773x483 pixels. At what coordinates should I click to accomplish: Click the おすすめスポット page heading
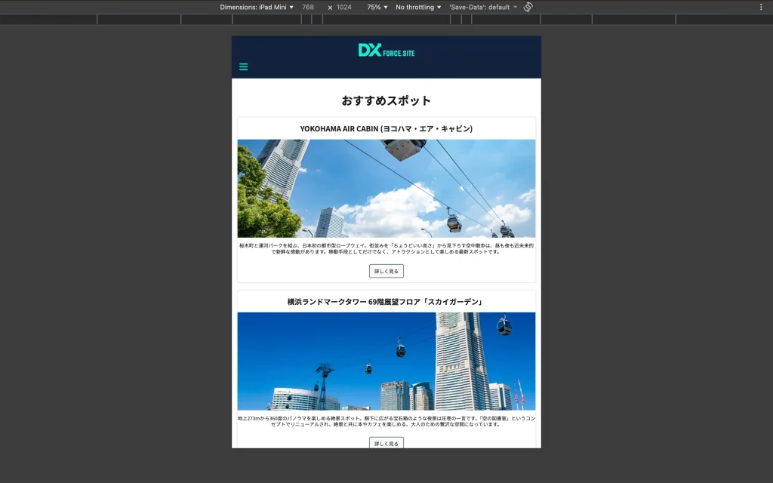pyautogui.click(x=386, y=100)
